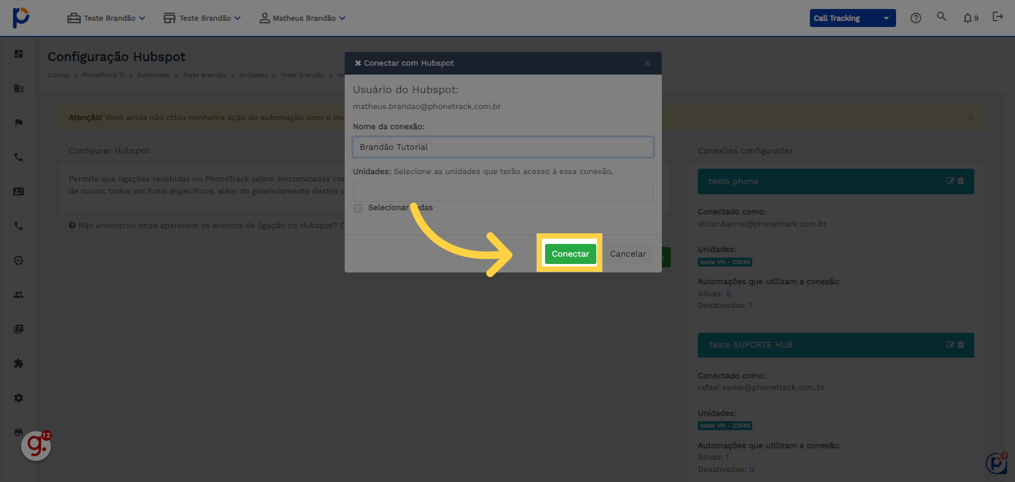The height and width of the screenshot is (482, 1015).
Task: Open the circular target icon in sidebar
Action: (19, 260)
